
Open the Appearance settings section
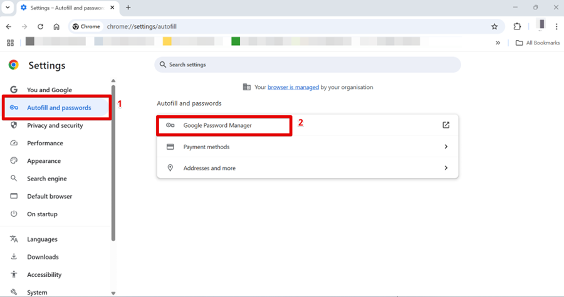pyautogui.click(x=43, y=161)
